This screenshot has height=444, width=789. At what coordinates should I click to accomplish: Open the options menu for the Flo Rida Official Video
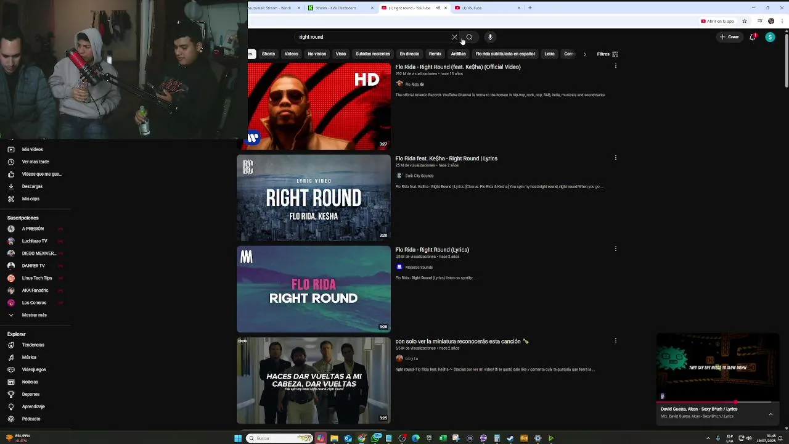click(x=615, y=66)
